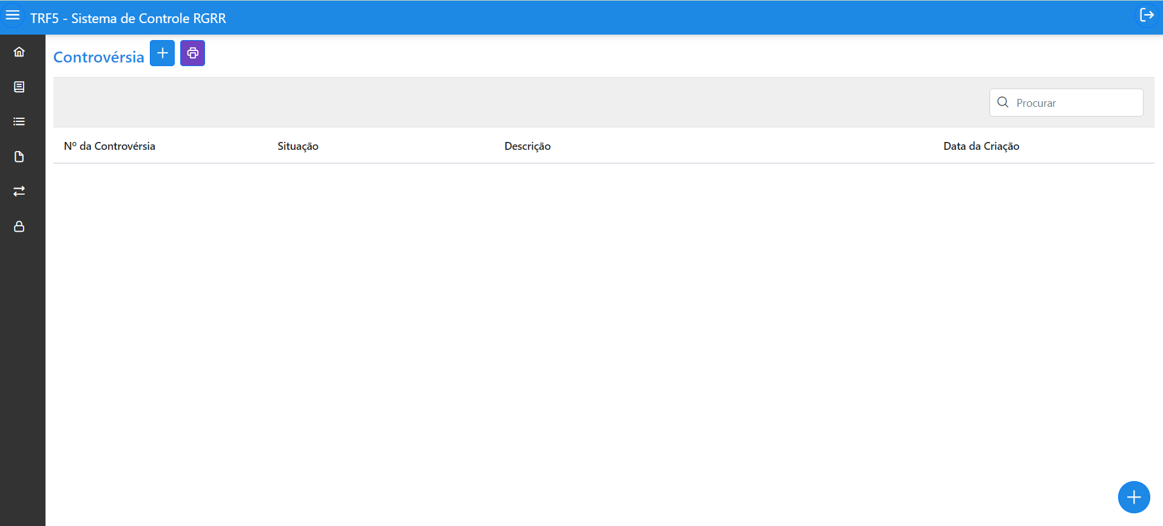Screen dimensions: 1163x526
Task: Click the TRF5 - Sistema de Controle RGRR title
Action: (128, 18)
